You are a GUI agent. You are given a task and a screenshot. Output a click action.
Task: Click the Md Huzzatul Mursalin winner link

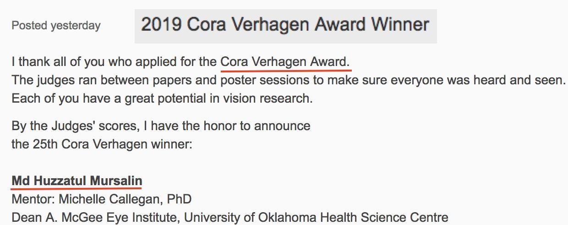point(77,181)
